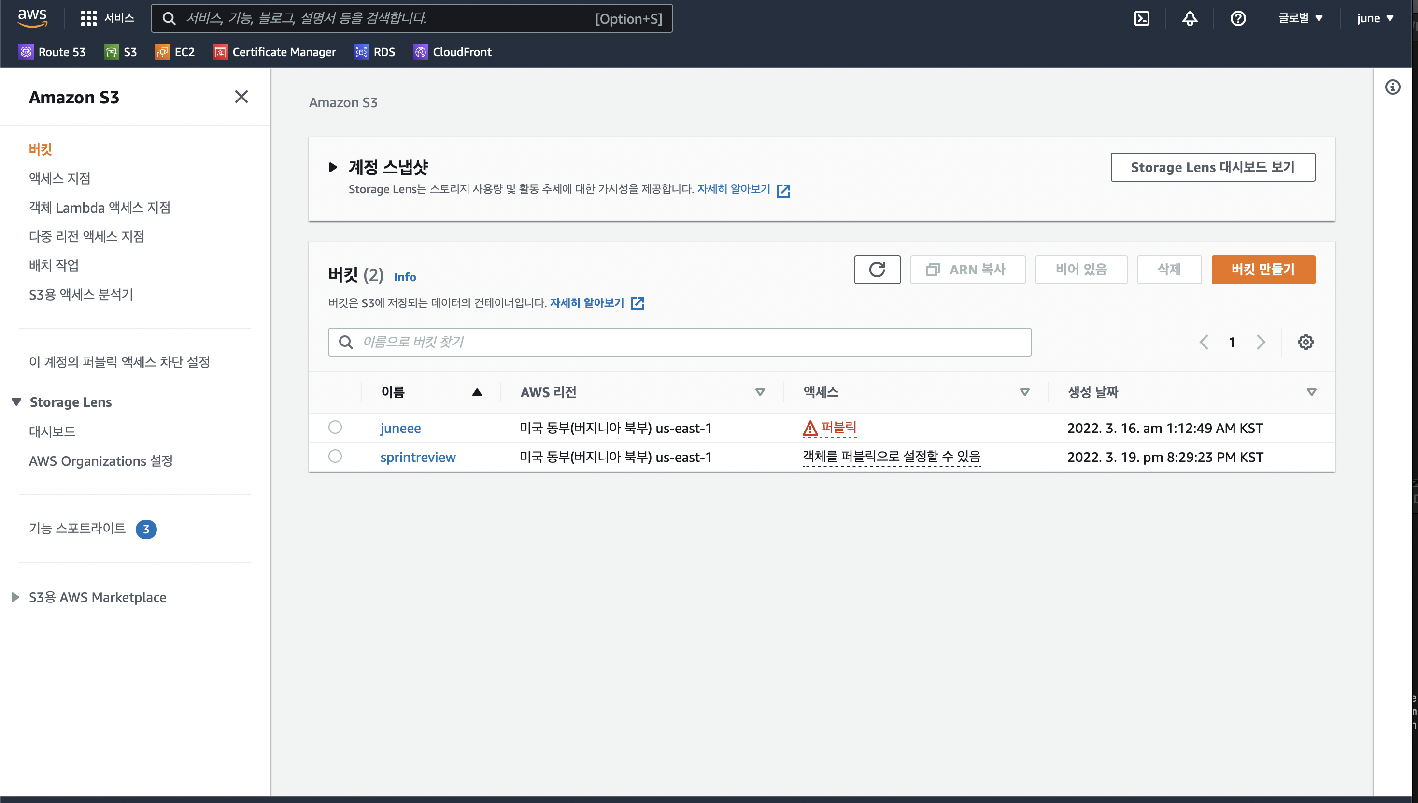Open bucket table preferences gear icon
1418x803 pixels.
pos(1305,342)
